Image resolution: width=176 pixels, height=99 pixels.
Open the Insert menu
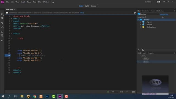[x=23, y=2]
